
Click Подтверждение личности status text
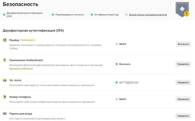coord(69,15)
